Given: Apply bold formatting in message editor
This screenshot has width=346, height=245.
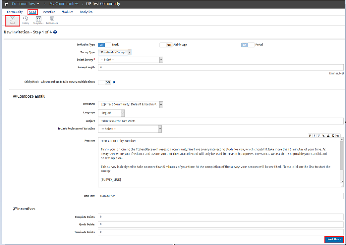Looking at the screenshot, I should coord(311,135).
